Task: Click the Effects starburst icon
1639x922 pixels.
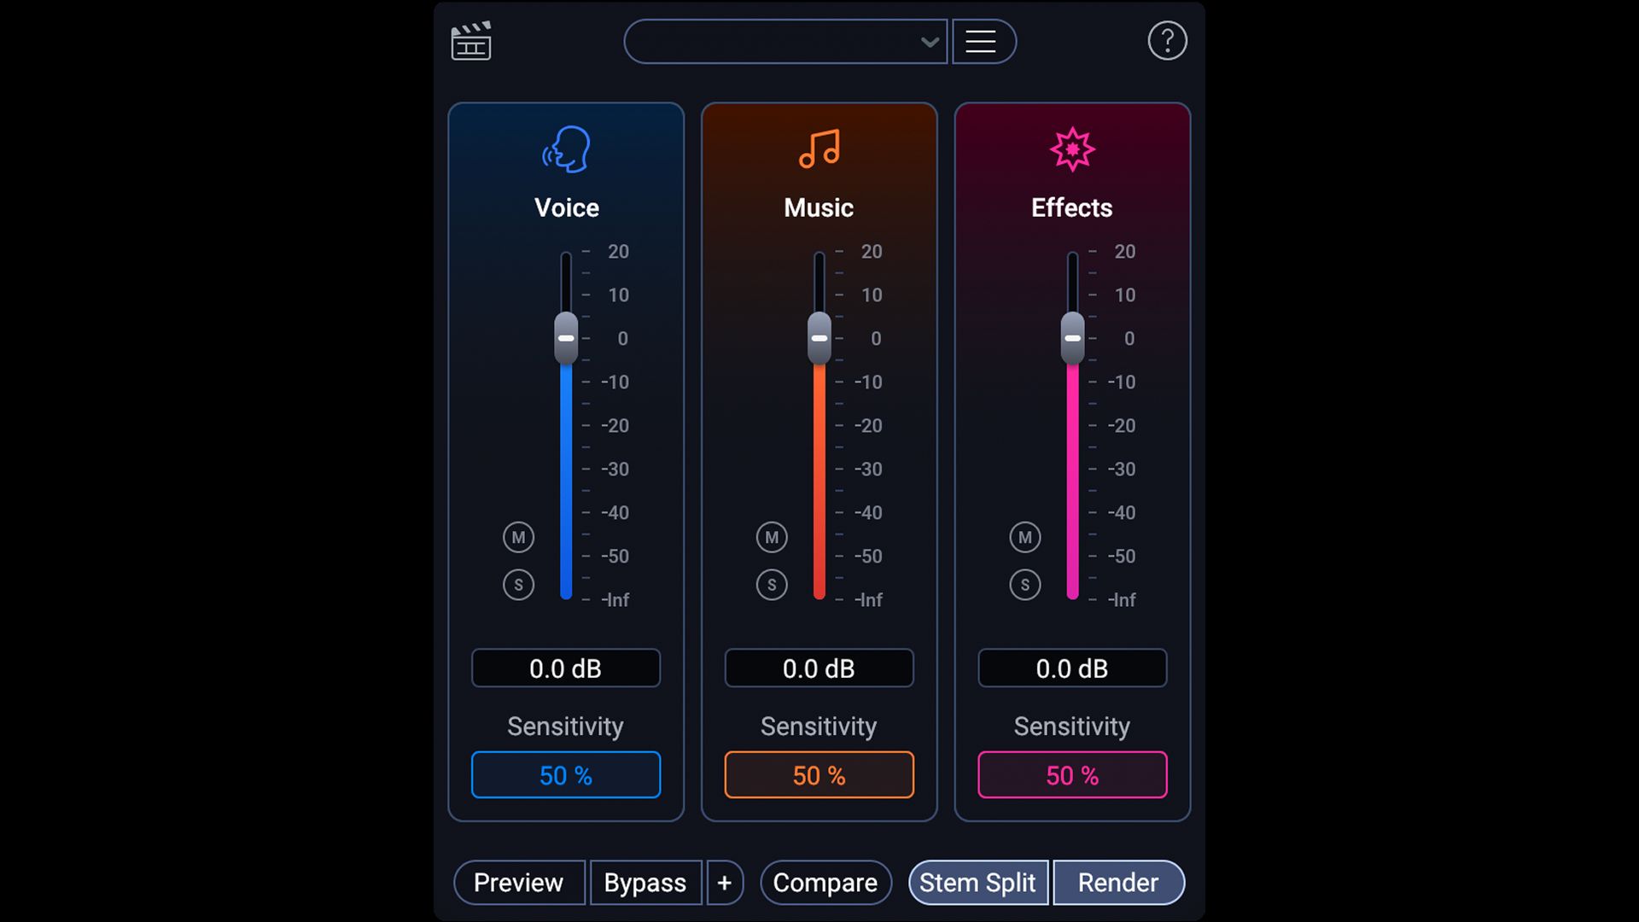Action: click(1072, 149)
